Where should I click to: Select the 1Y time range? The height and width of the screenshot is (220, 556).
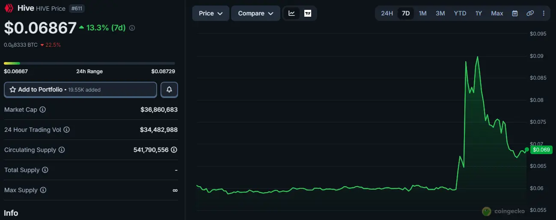(x=479, y=13)
